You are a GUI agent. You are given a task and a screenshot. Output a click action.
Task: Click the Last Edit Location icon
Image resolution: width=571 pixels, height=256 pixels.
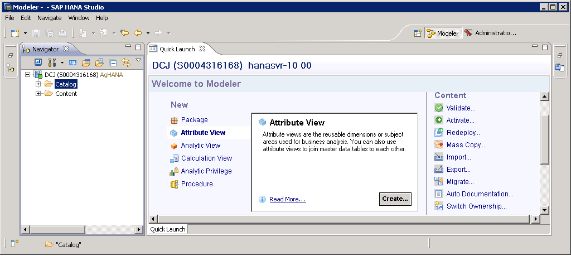[124, 33]
